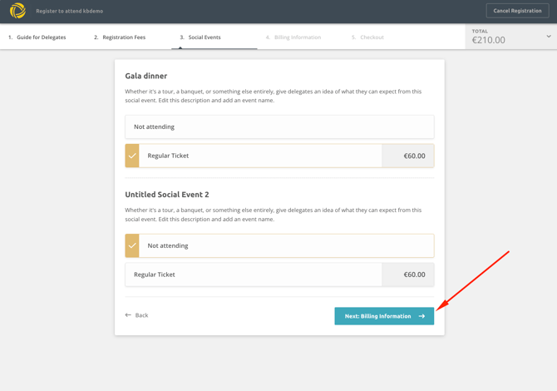Click the Gala dinner Regular Ticket checkmark
Screen dimensions: 557x391
click(x=132, y=156)
